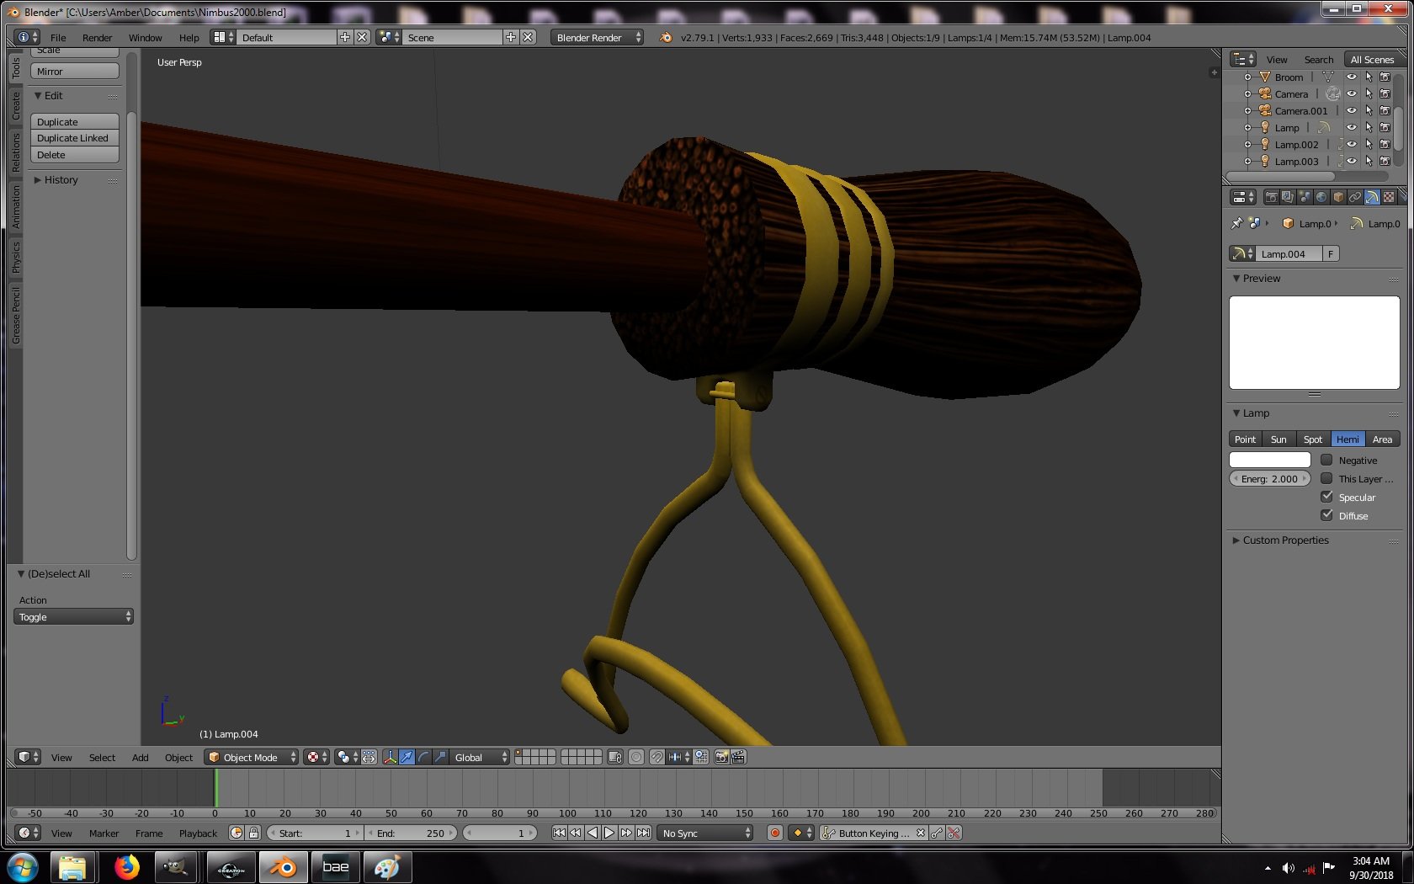Screen dimensions: 1414x884
Task: Open the Render Layers properties tab icon
Action: (x=1288, y=197)
